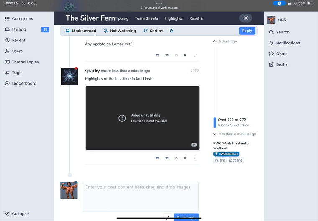318x221 pixels.
Task: Click the blue Reply button
Action: tap(247, 31)
